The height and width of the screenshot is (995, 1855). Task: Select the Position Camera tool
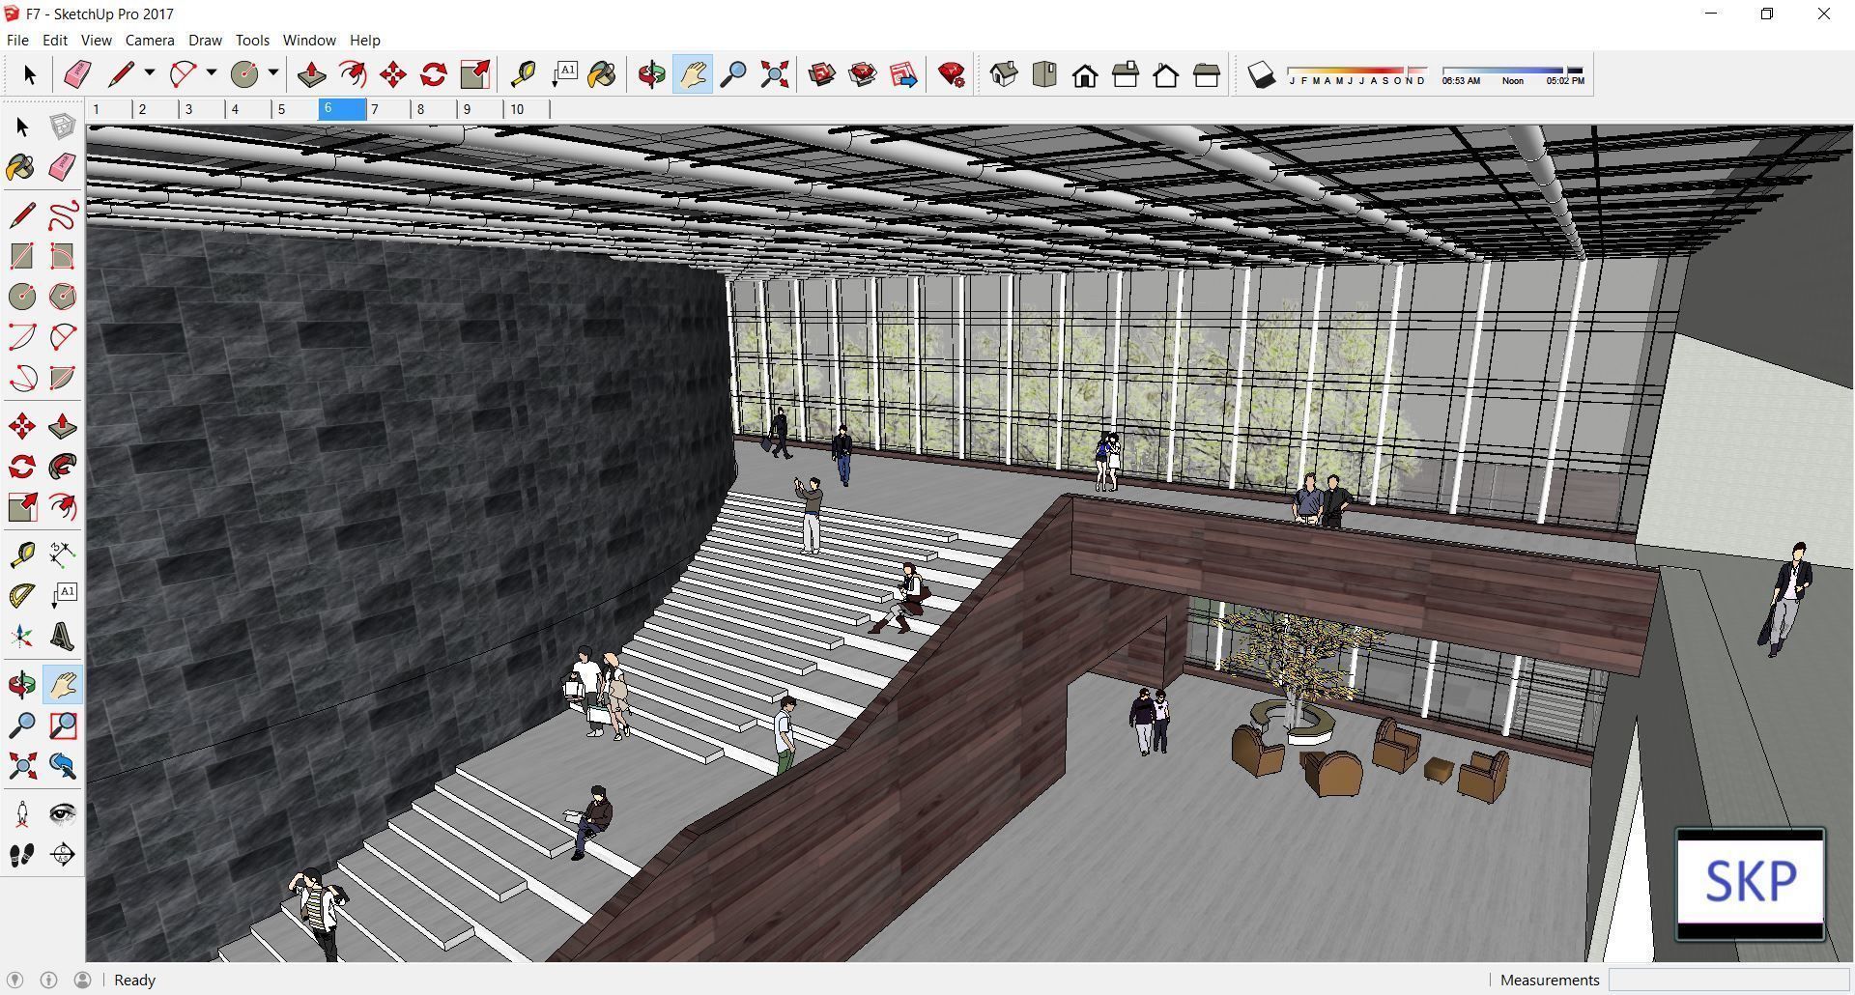pos(22,813)
